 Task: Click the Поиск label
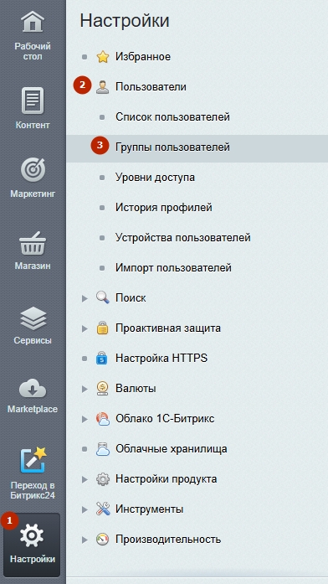coord(131,298)
